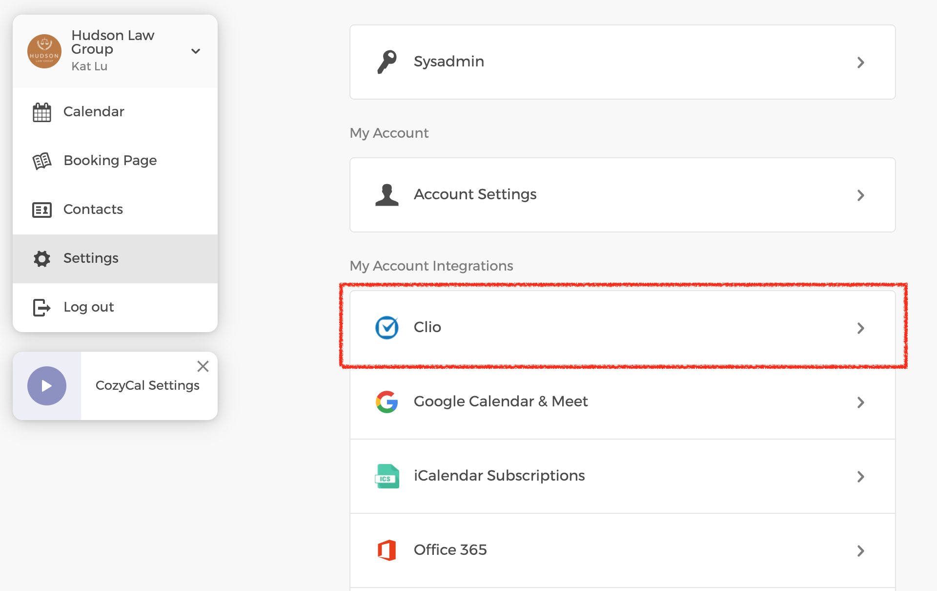Click the Office 365 logo icon
Image resolution: width=937 pixels, height=591 pixels.
pos(387,550)
